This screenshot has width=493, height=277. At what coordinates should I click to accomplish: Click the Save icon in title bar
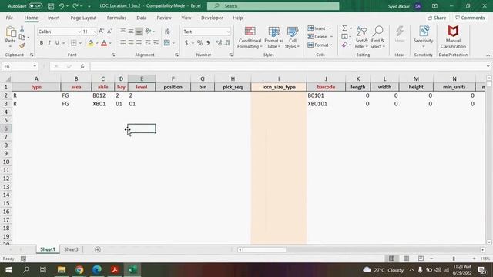[51, 6]
